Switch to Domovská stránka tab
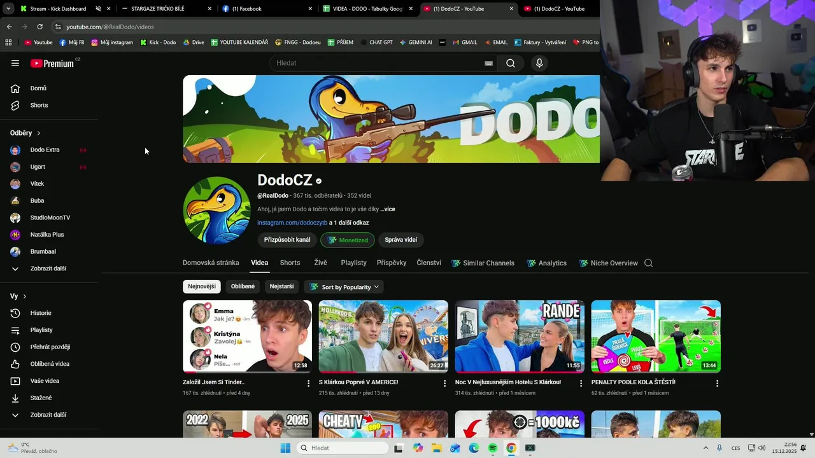 click(x=211, y=263)
